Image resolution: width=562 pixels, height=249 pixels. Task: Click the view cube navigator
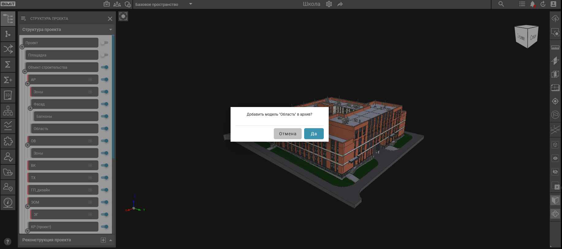(x=526, y=36)
